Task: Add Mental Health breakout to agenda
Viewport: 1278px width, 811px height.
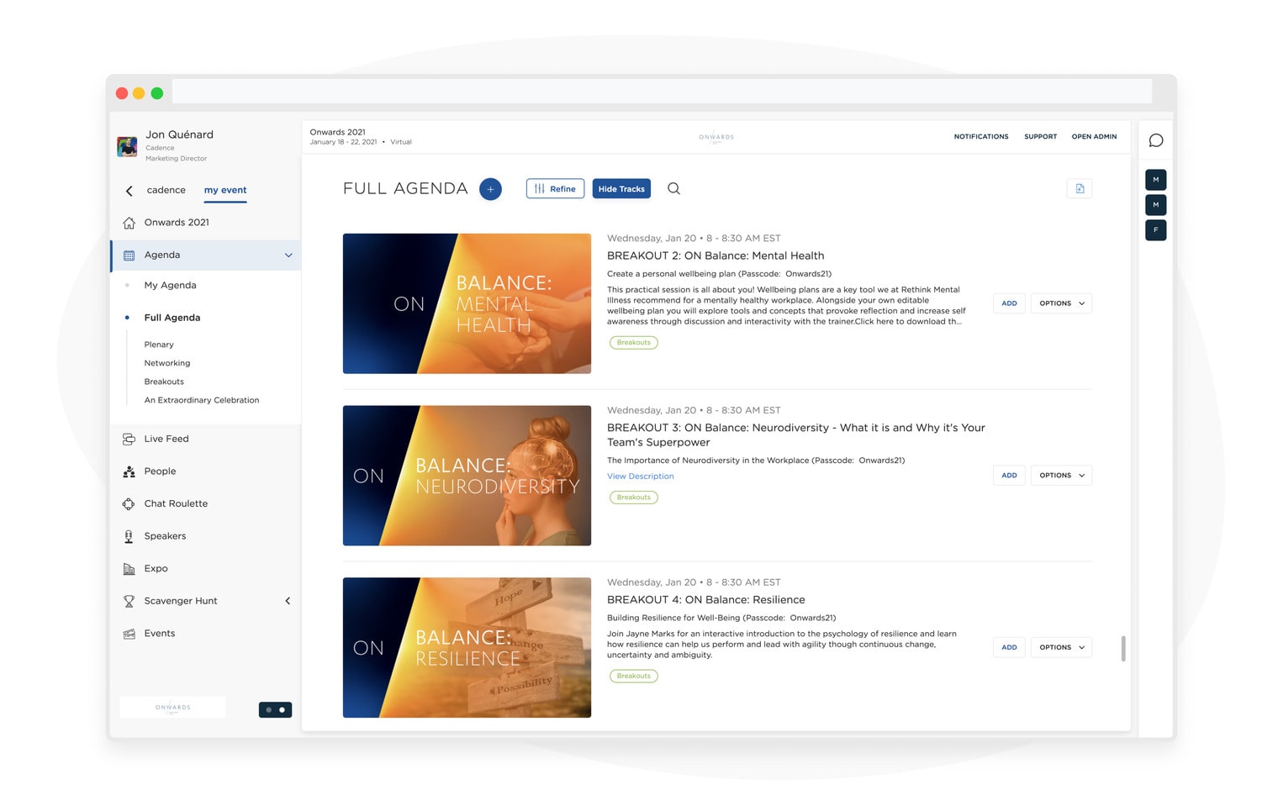Action: click(x=1009, y=303)
